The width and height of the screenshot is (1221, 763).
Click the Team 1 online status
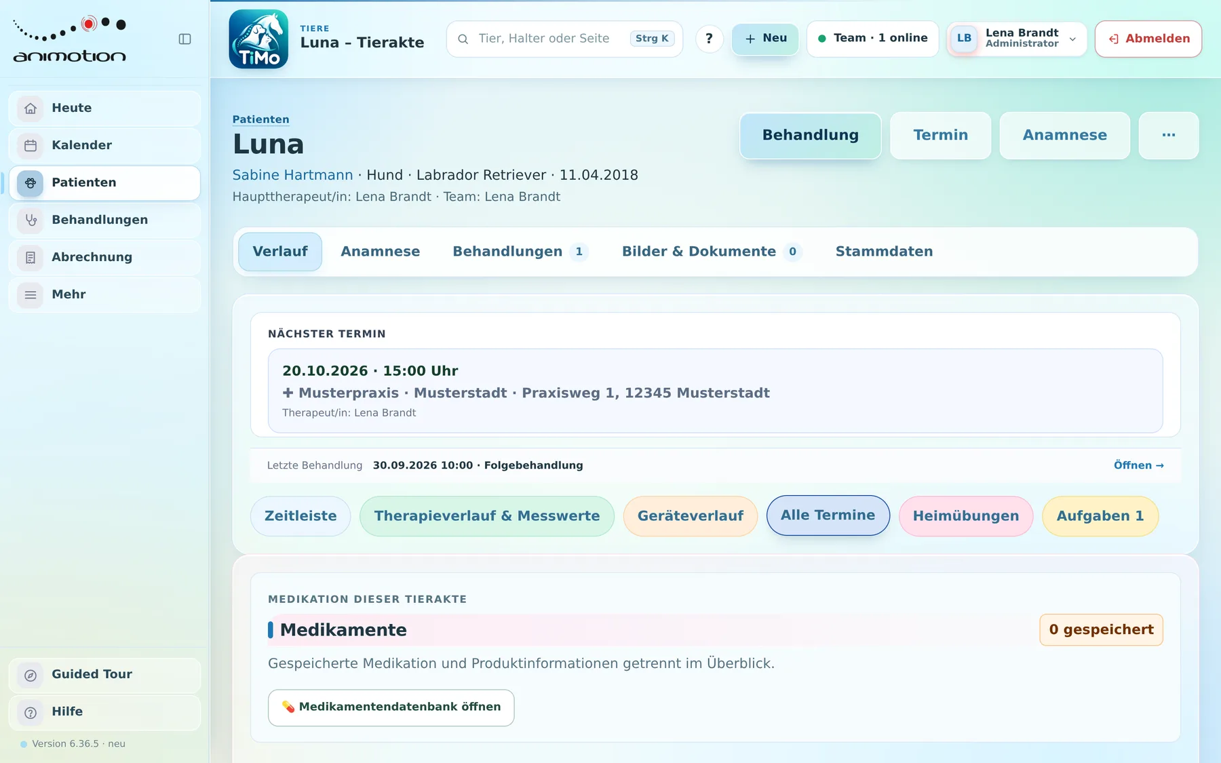point(873,39)
